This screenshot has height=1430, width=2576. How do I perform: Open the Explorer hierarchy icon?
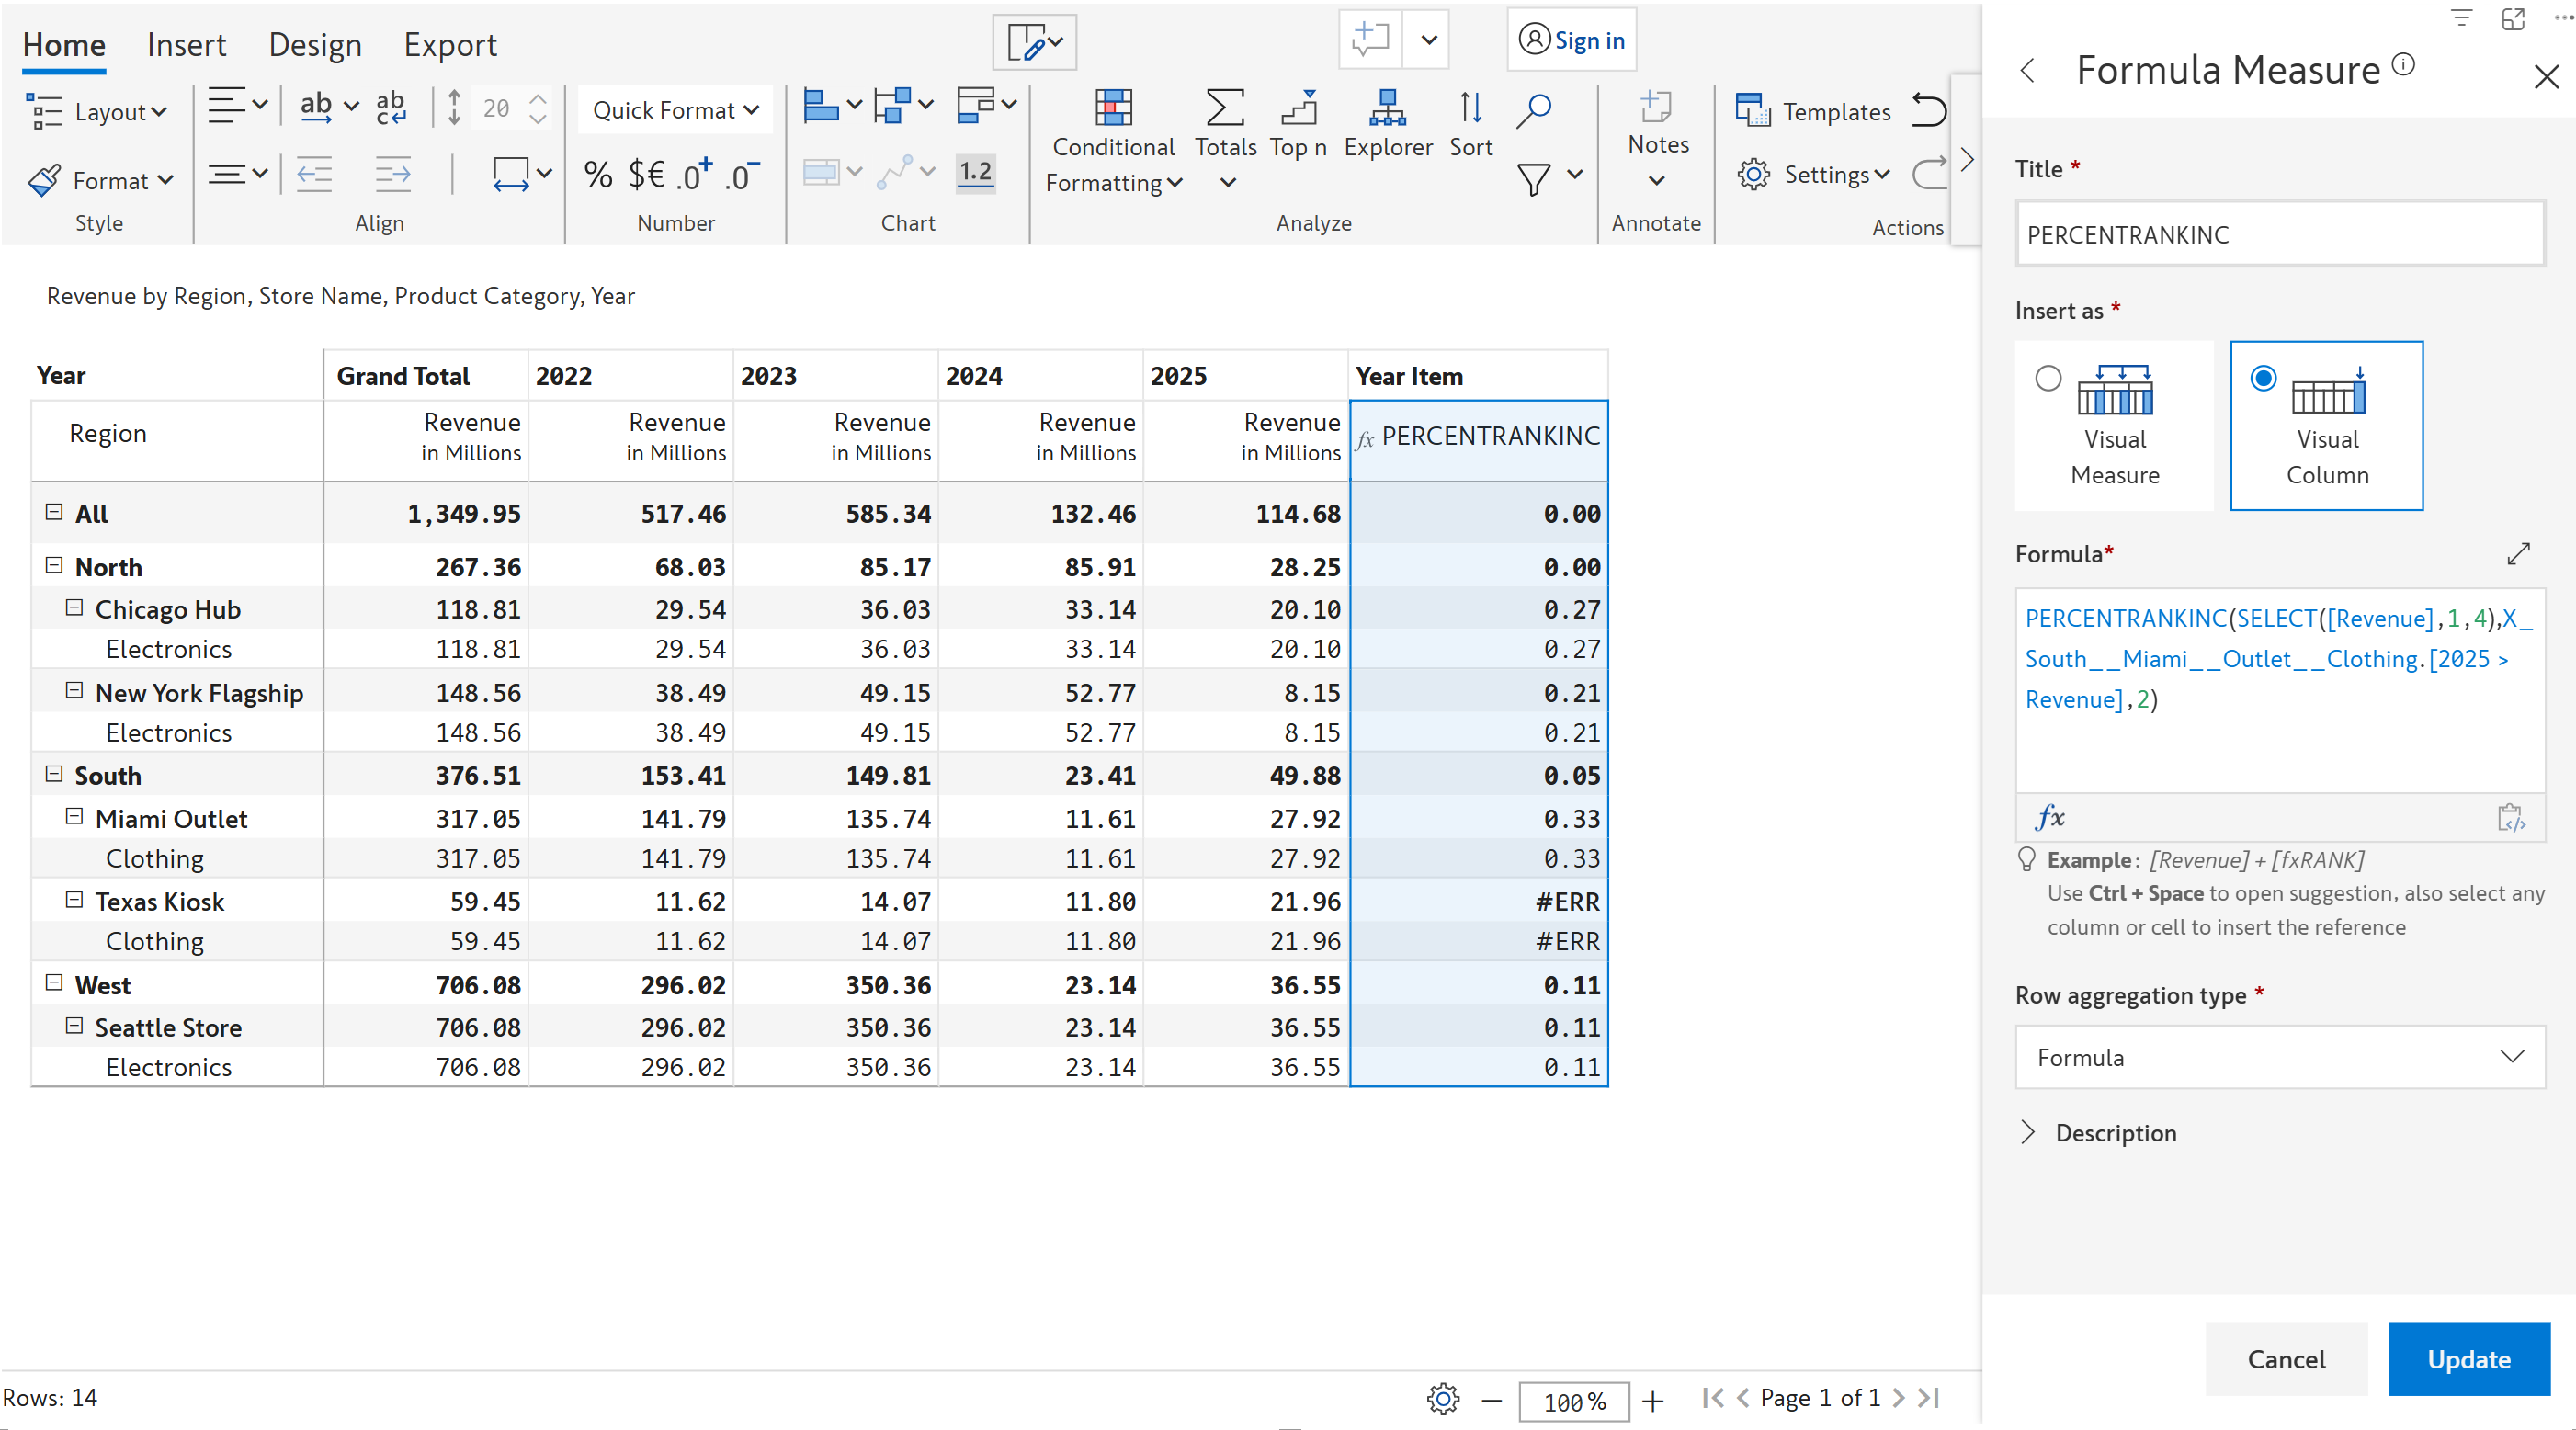point(1387,108)
